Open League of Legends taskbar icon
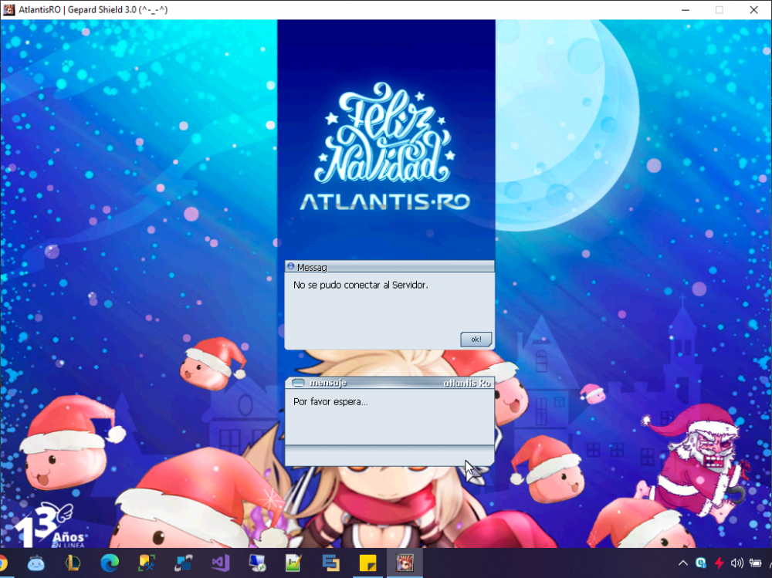772x578 pixels. [x=73, y=563]
